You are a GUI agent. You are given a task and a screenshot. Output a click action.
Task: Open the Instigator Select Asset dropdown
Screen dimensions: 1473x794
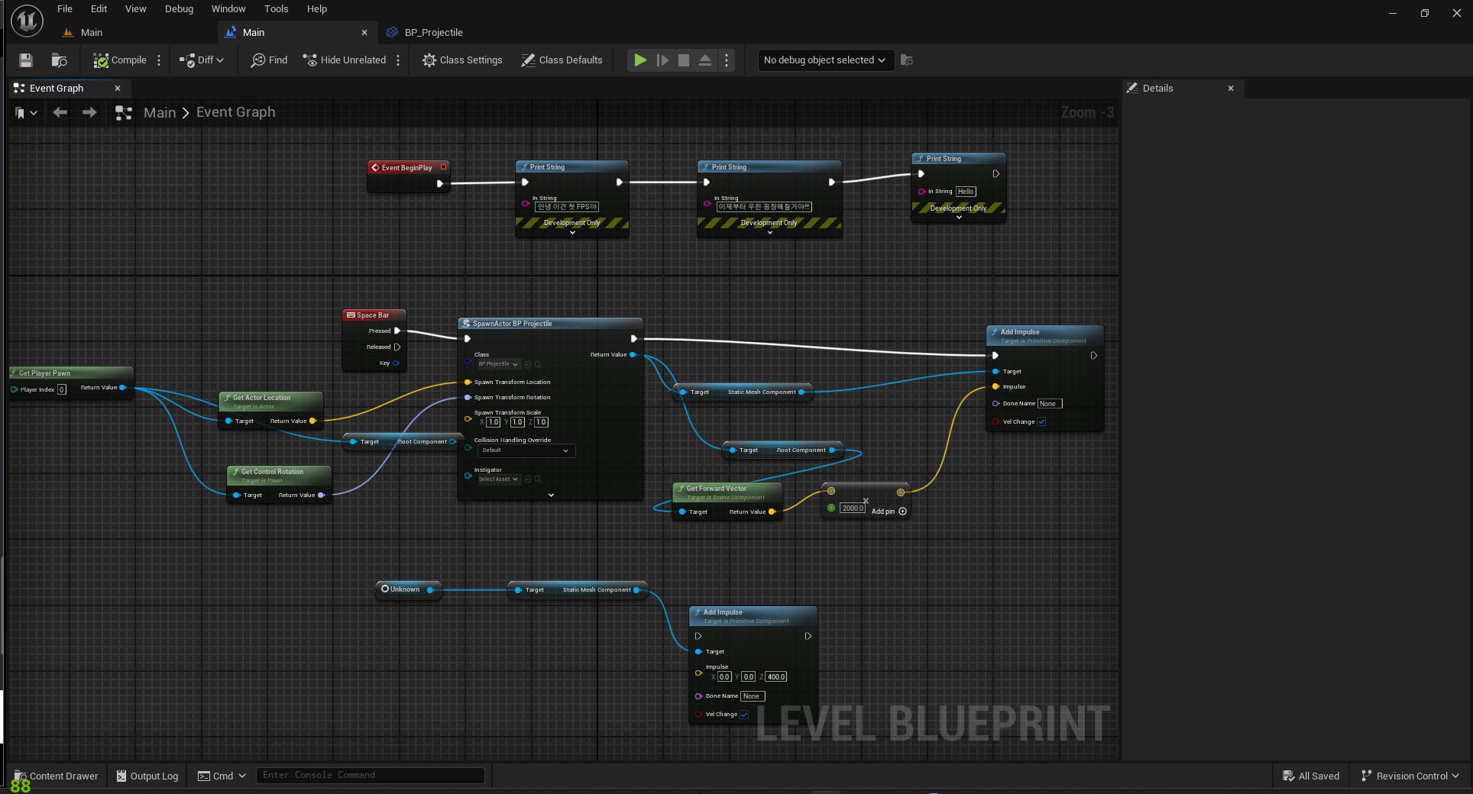(498, 479)
